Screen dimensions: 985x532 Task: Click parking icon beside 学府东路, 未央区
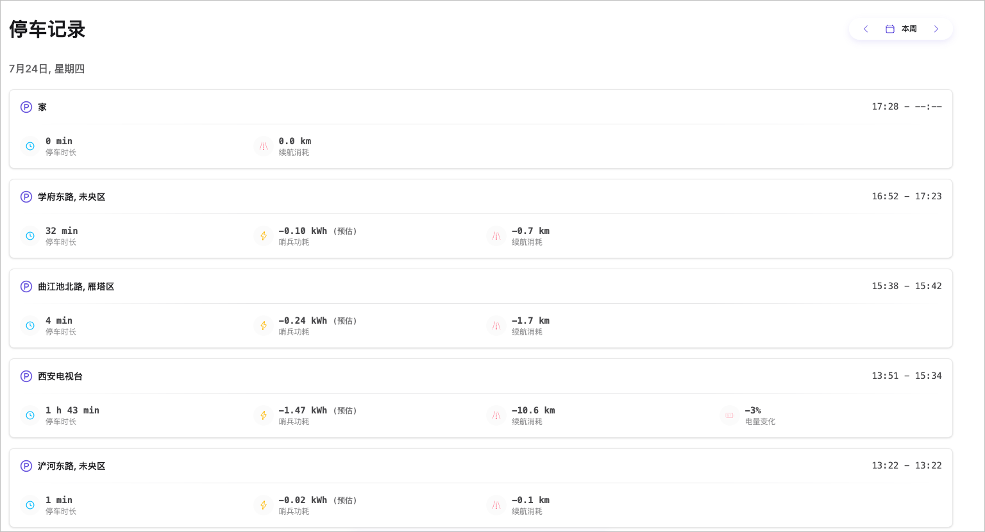pos(26,197)
